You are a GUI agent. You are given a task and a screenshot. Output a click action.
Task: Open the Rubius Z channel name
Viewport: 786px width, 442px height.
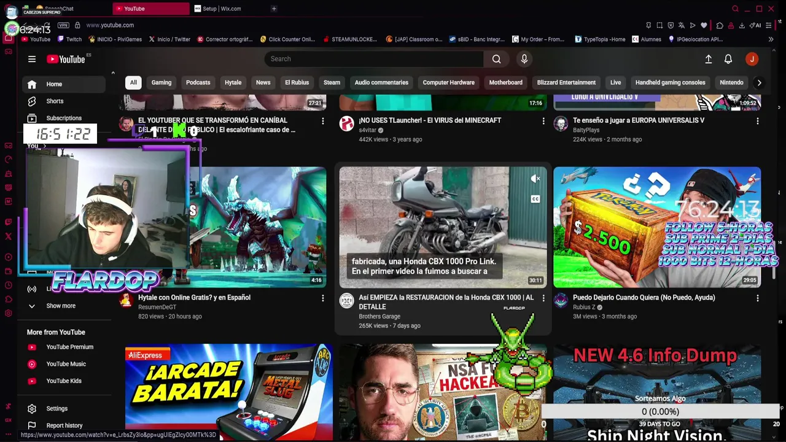click(584, 307)
